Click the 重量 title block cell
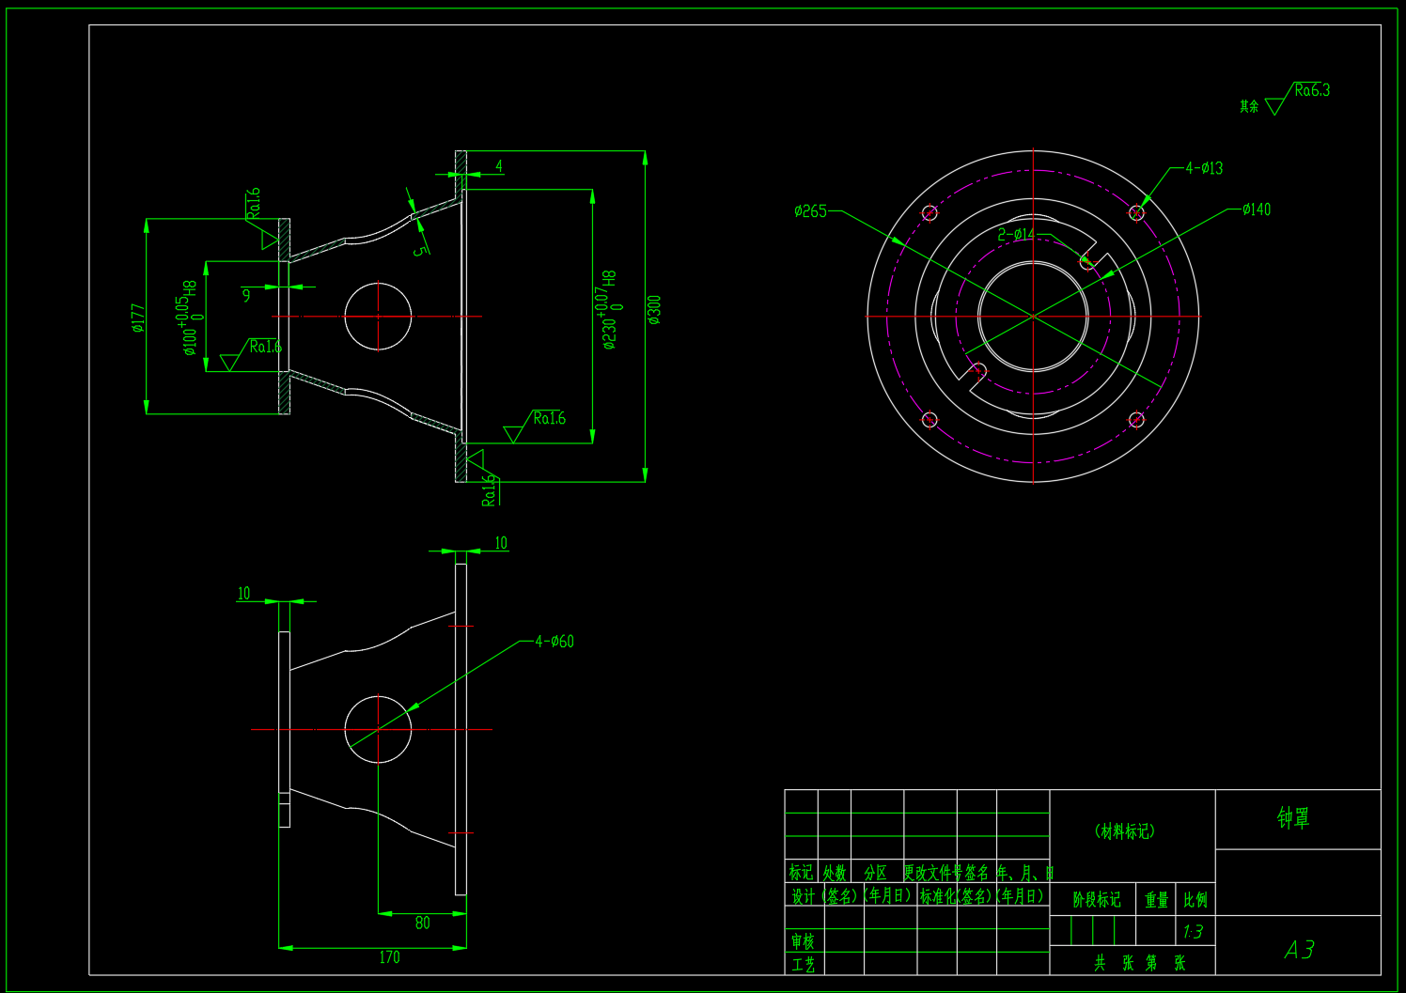Screen dimensions: 1406x993 click(1156, 900)
